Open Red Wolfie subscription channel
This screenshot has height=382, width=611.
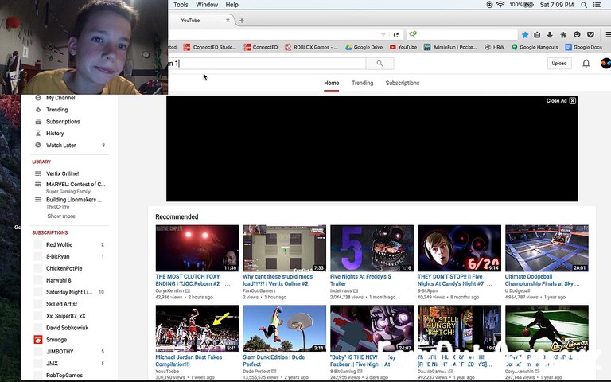point(59,245)
